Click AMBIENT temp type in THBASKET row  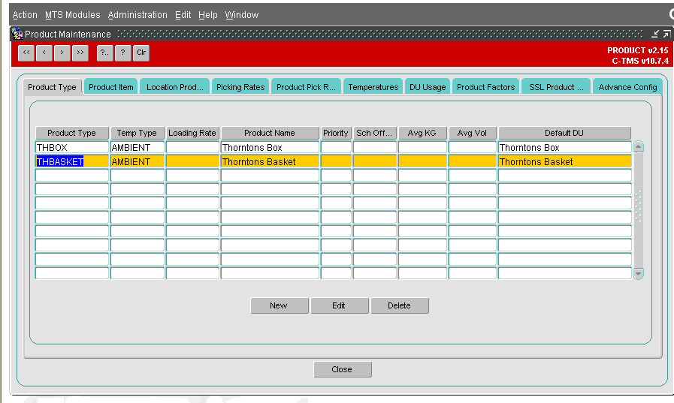click(138, 162)
